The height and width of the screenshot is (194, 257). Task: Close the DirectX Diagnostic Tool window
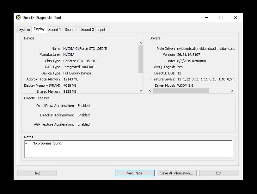pos(236,17)
